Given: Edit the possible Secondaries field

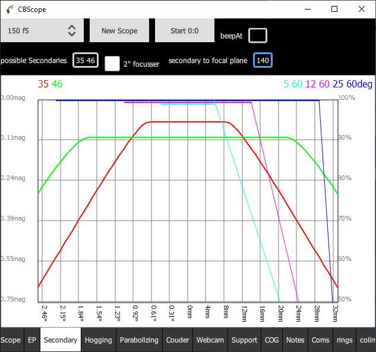Looking at the screenshot, I should [86, 60].
